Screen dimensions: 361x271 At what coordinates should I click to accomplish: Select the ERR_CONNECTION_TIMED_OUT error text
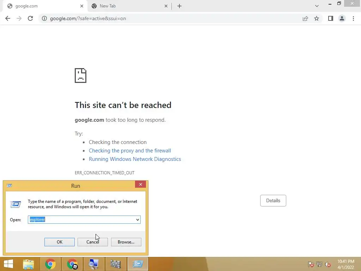104,173
